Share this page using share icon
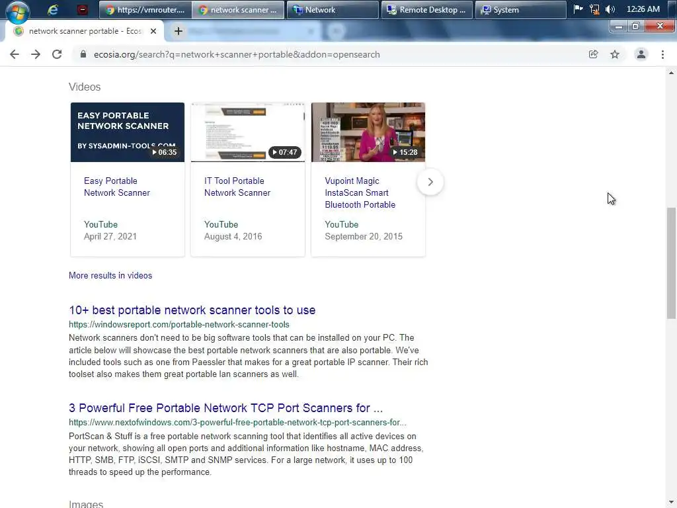677x508 pixels. point(593,54)
